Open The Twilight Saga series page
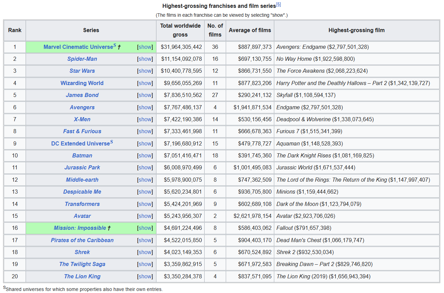The width and height of the screenshot is (444, 293). point(82,264)
